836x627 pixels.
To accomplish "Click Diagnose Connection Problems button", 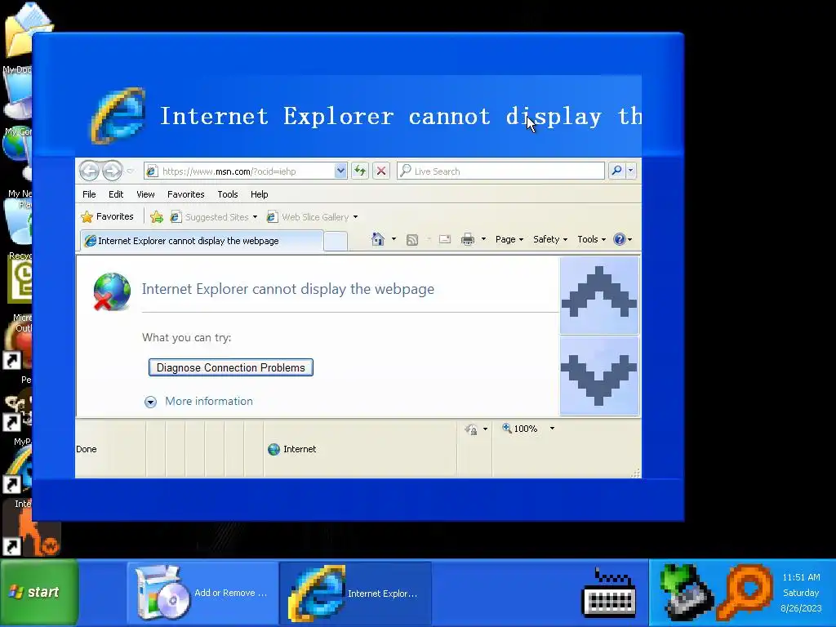I will (231, 367).
